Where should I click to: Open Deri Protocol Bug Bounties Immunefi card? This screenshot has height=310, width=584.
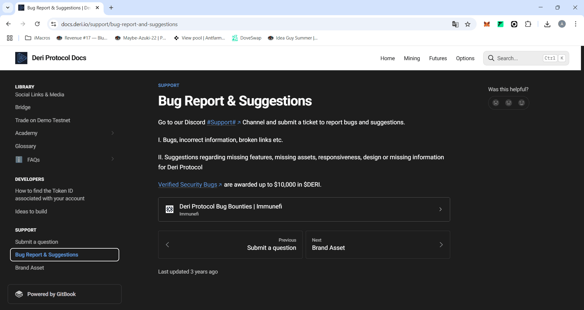pos(304,209)
